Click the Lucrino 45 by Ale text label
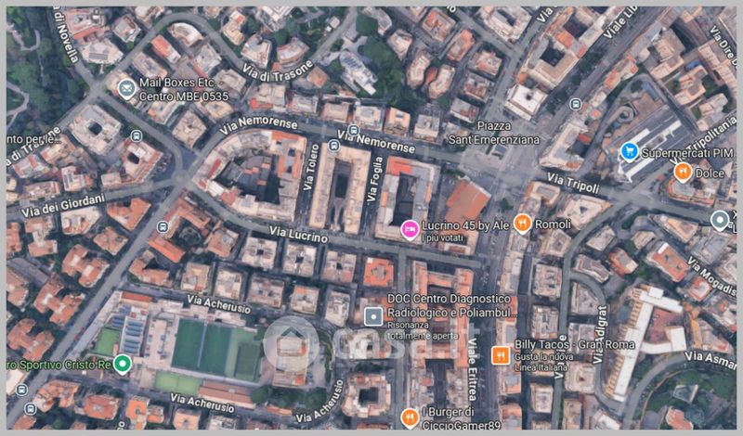 tap(465, 225)
